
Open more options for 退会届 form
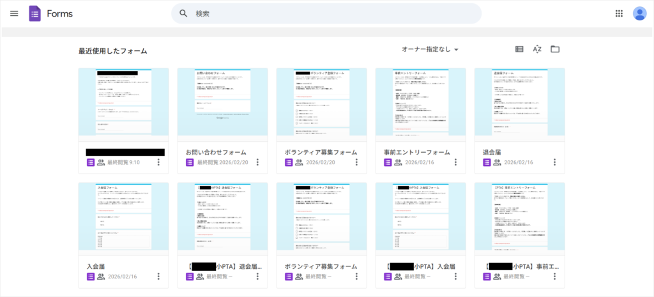tap(554, 162)
